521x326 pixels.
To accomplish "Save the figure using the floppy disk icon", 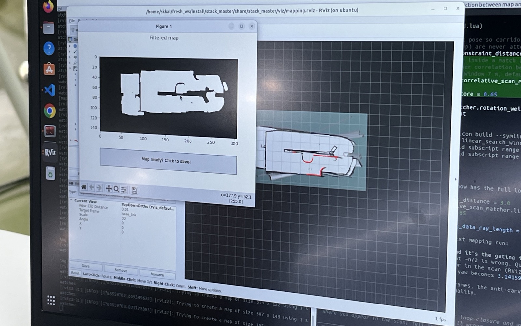I will tap(134, 190).
